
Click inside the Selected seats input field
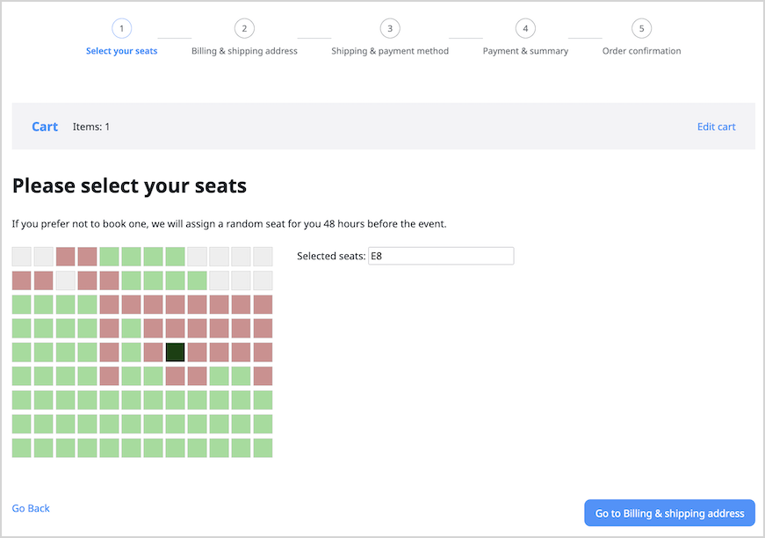440,255
